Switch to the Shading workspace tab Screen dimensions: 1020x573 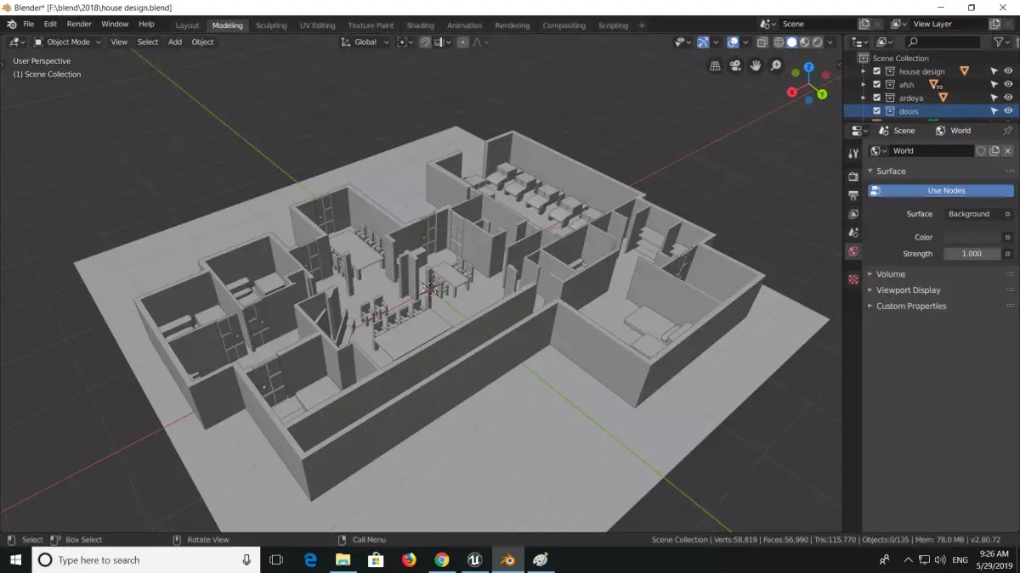(x=420, y=25)
